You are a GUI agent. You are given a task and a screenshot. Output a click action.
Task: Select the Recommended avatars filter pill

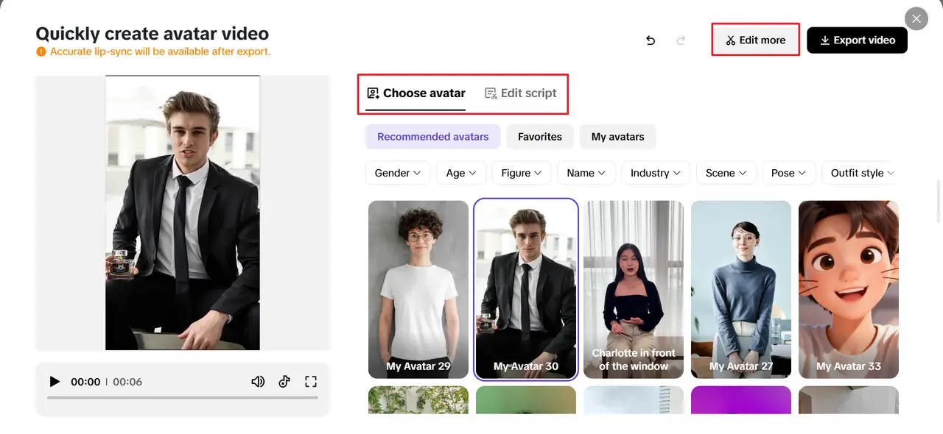(432, 136)
